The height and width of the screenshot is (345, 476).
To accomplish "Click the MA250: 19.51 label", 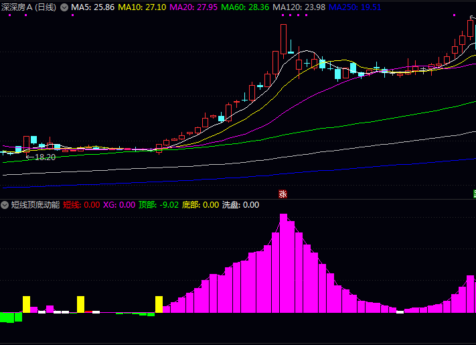I will pyautogui.click(x=355, y=7).
